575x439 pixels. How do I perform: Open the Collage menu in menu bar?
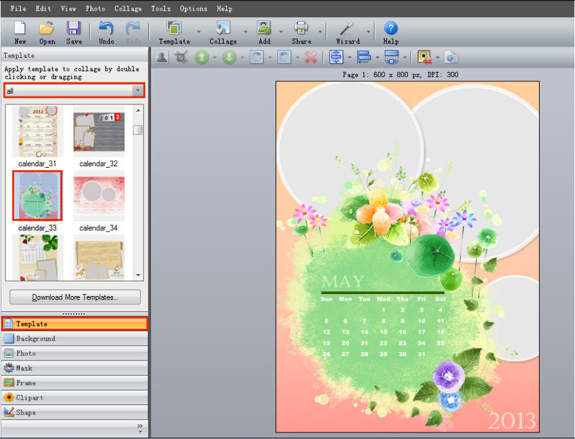tap(128, 9)
